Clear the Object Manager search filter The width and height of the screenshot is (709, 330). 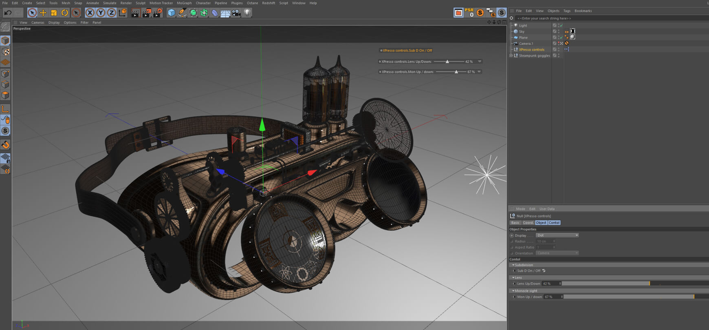coord(511,18)
